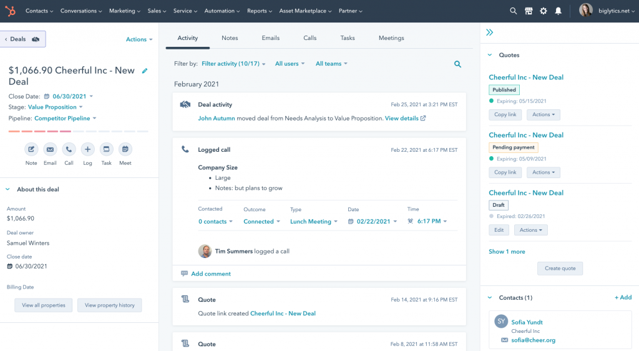639x351 pixels.
Task: Click Show 1 more quotes link
Action: 507,252
